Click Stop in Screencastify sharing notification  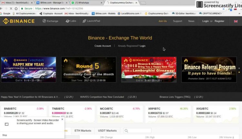5,135
